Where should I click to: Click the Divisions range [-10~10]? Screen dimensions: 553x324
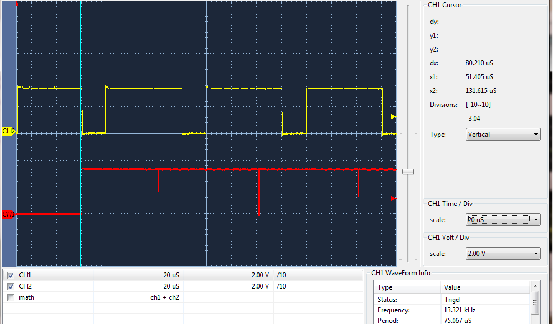coord(478,105)
